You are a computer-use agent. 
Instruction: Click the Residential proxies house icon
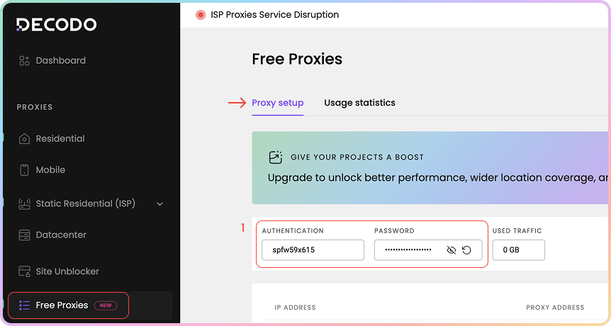24,139
